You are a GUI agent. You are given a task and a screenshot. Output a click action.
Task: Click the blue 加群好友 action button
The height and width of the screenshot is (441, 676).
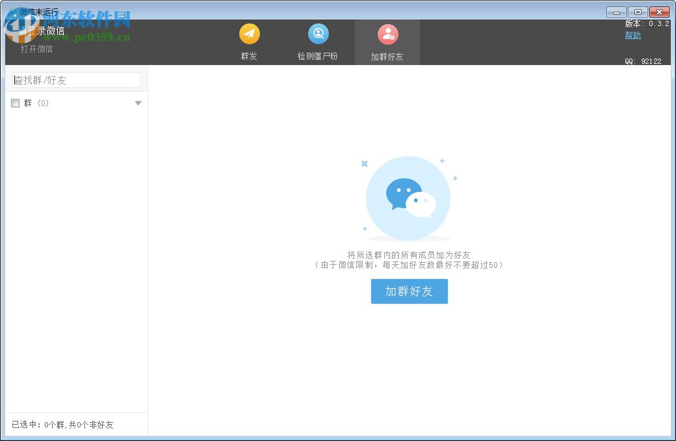coord(409,291)
